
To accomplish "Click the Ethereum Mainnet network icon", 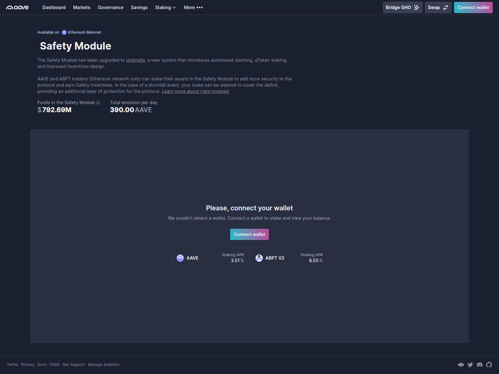I will coord(64,32).
